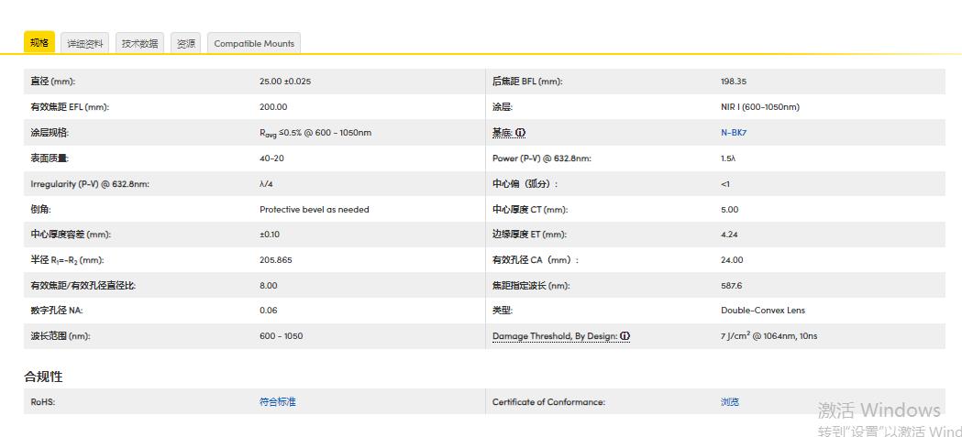Click the info icon beside Damage Threshold
Image resolution: width=962 pixels, height=437 pixels.
[x=625, y=336]
